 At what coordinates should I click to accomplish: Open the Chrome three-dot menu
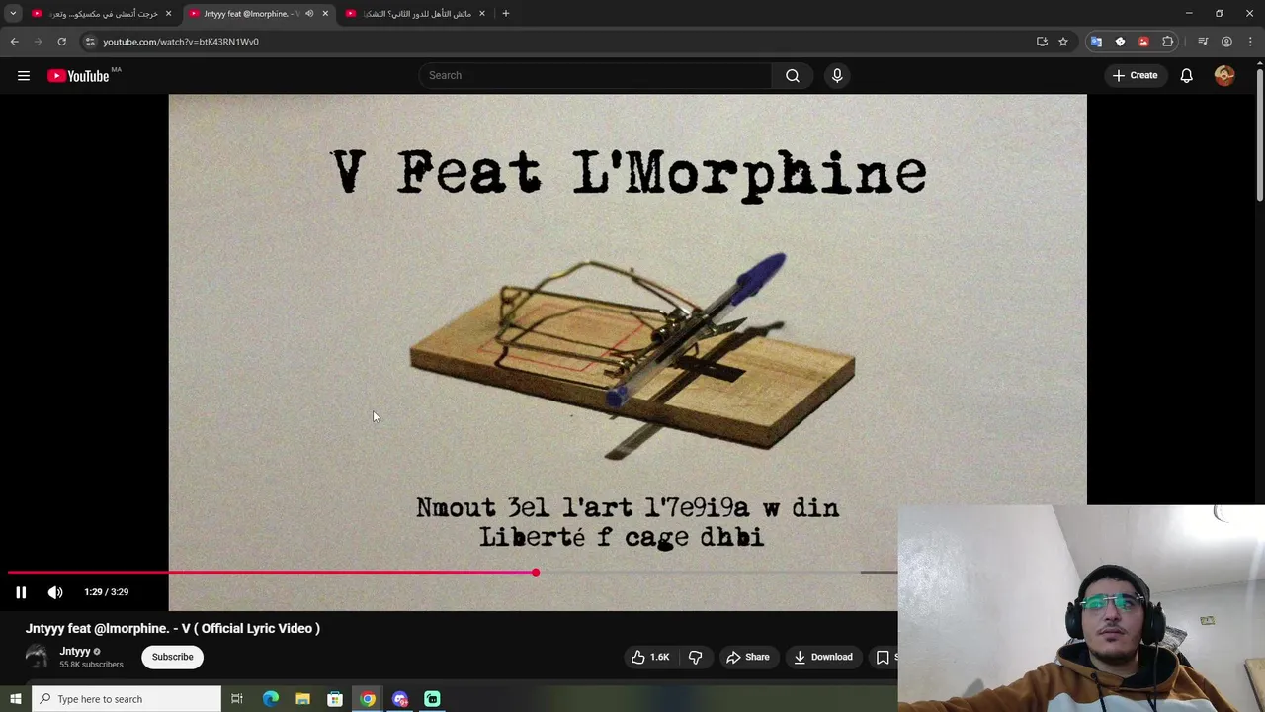(1250, 42)
